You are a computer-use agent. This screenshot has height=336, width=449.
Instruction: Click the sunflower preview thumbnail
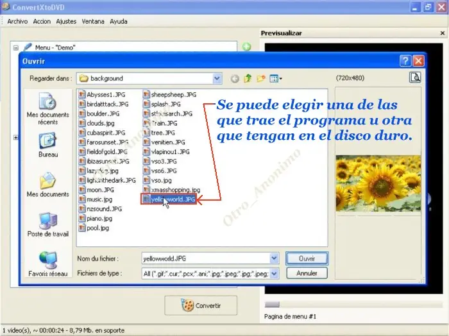coord(378,183)
